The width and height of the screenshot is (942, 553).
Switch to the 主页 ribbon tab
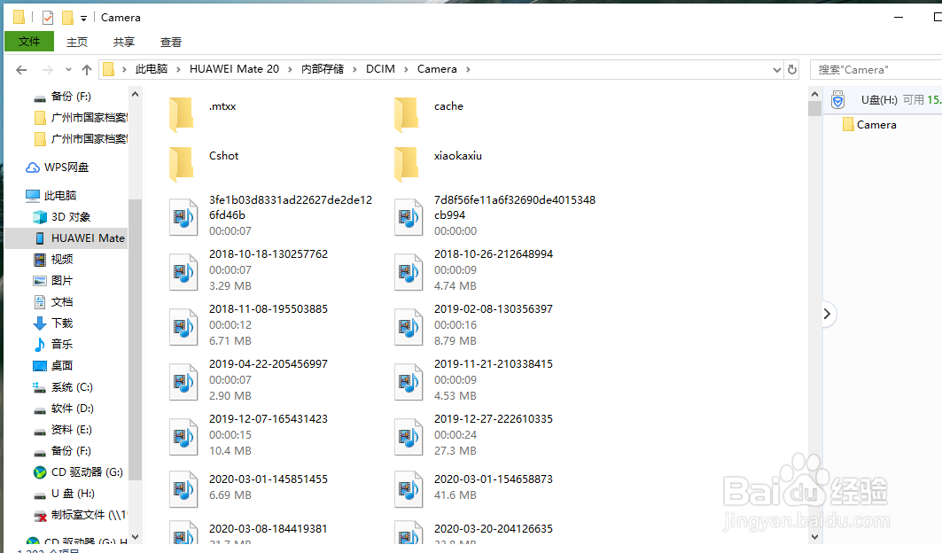(x=77, y=42)
